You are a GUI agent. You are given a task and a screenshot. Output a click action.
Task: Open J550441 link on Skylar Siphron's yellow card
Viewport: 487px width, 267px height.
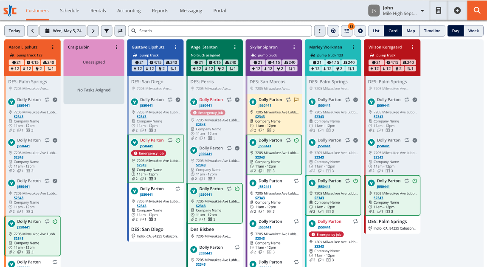click(265, 106)
